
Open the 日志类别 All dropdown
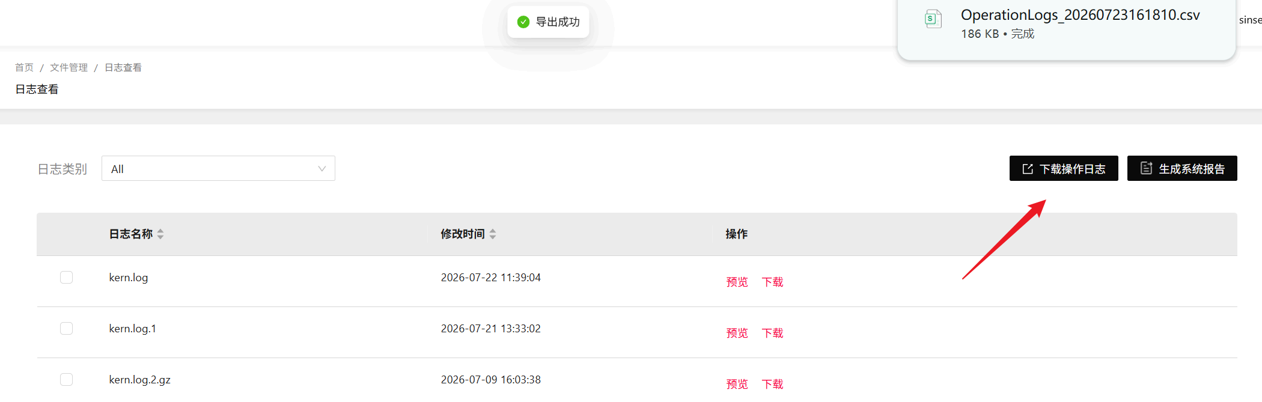tap(218, 168)
